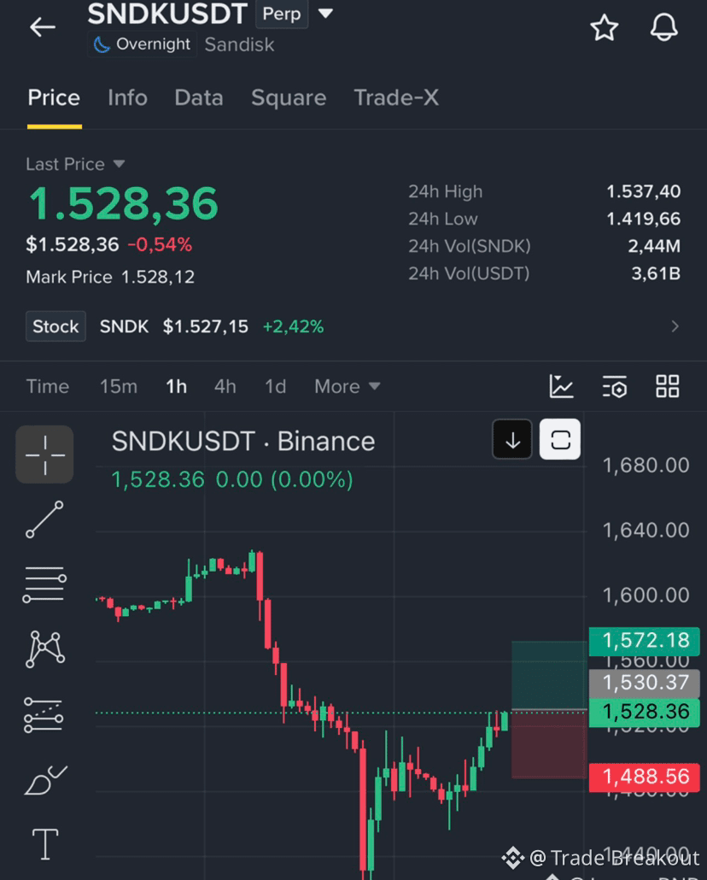The width and height of the screenshot is (707, 880).
Task: Open the four-square grid layout icon
Action: (667, 386)
